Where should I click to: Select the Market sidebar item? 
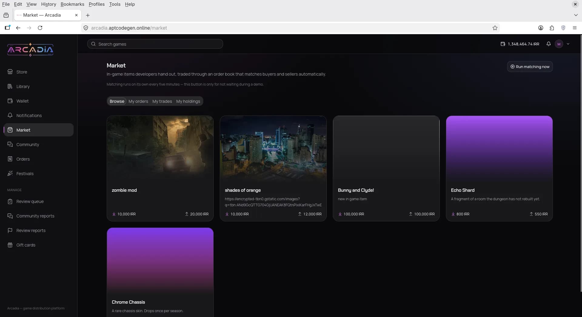39,130
